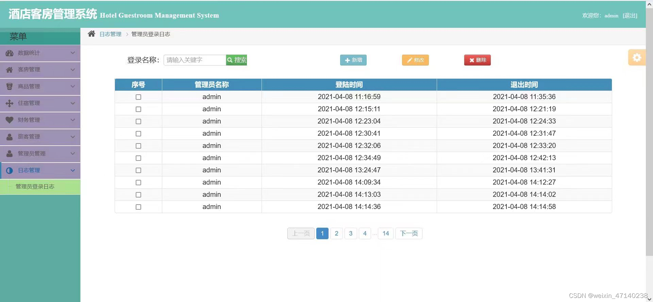Image resolution: width=653 pixels, height=302 pixels.
Task: Mark checkbox for login 13:24:47 row
Action: click(138, 170)
